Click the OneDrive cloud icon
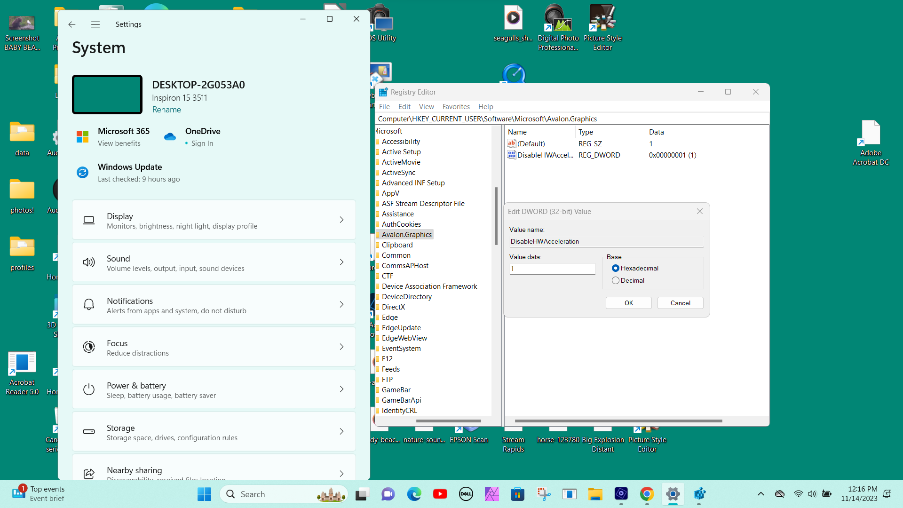The width and height of the screenshot is (903, 508). click(170, 137)
